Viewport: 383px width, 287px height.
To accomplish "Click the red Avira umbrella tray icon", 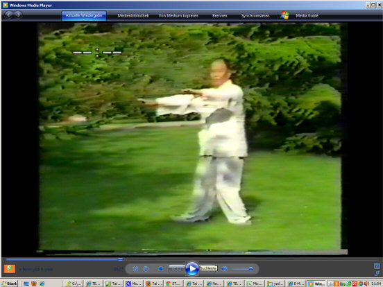I will [355, 284].
